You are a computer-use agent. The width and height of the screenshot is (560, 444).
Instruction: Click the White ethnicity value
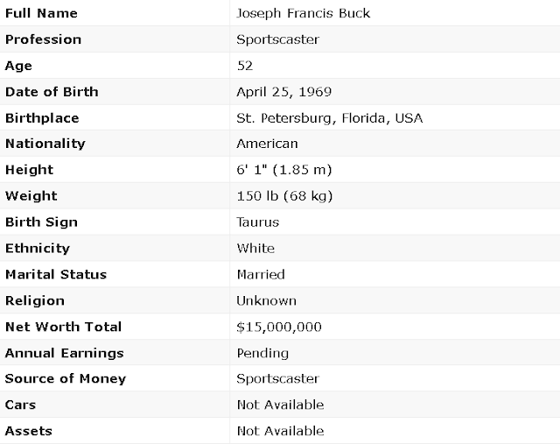click(x=255, y=248)
